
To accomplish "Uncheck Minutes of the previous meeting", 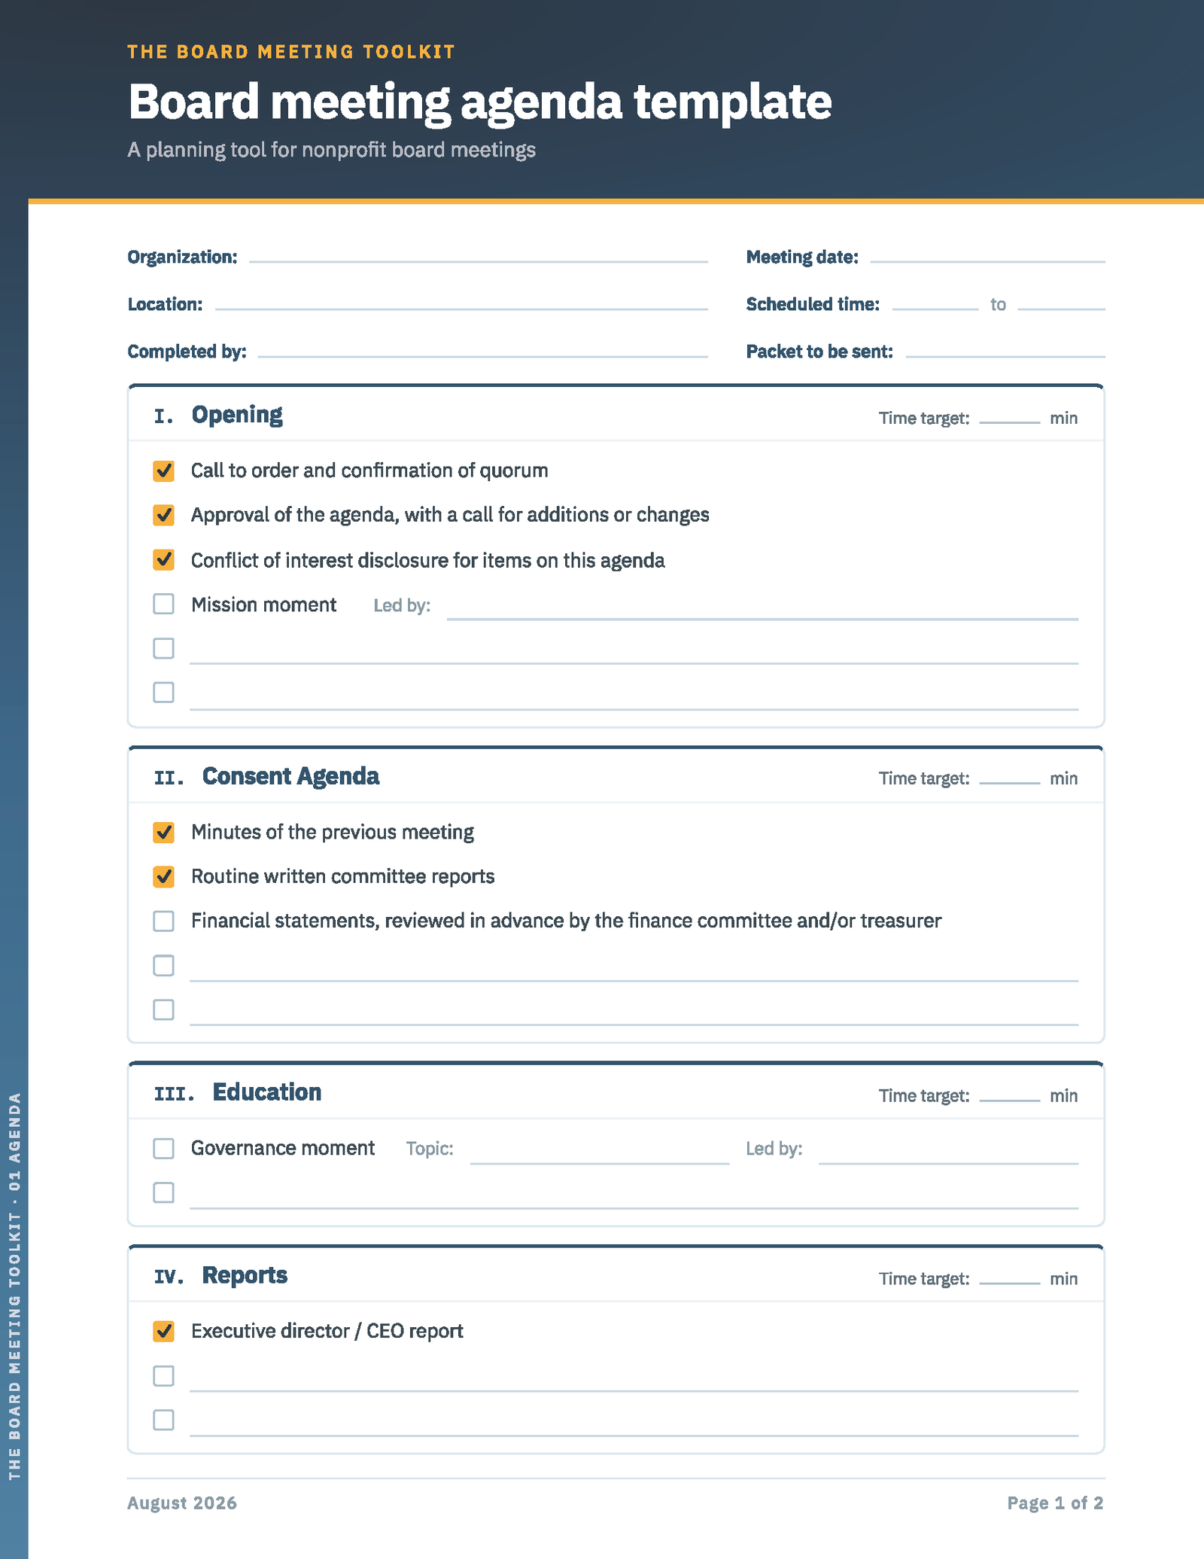I will tap(163, 833).
